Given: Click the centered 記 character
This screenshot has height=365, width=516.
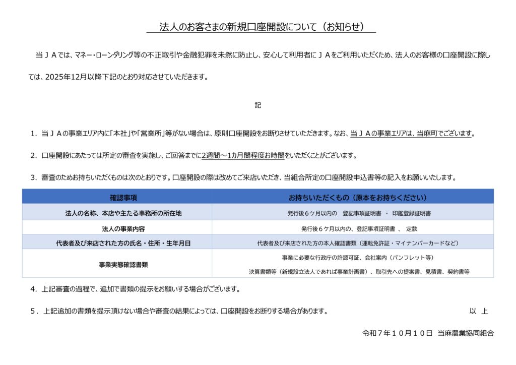Looking at the screenshot, I should click(x=258, y=105).
